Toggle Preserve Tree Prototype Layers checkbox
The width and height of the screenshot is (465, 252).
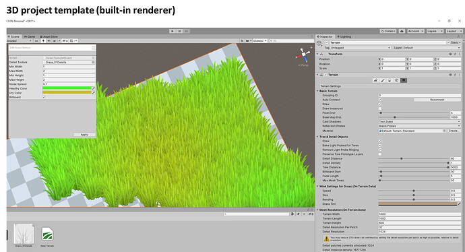(x=380, y=154)
